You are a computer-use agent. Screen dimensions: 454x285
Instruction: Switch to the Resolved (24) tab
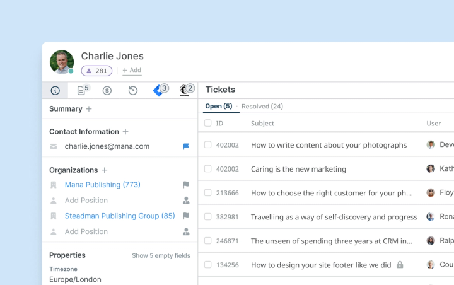(262, 107)
